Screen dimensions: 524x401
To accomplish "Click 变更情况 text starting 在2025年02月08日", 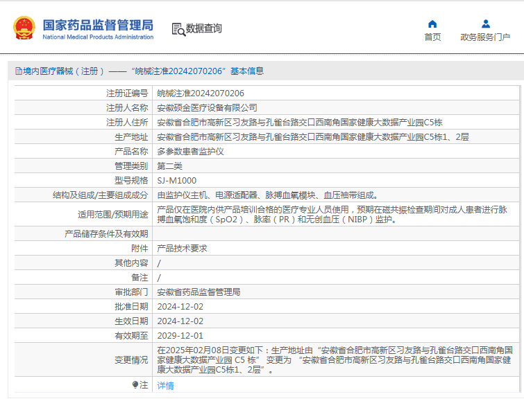I will 335,360.
